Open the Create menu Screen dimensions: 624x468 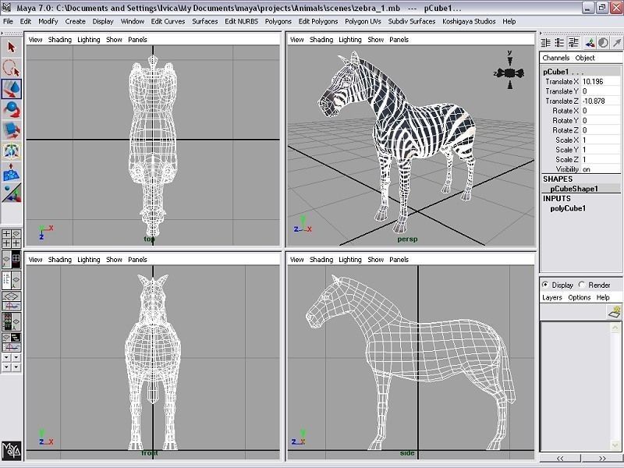click(75, 22)
